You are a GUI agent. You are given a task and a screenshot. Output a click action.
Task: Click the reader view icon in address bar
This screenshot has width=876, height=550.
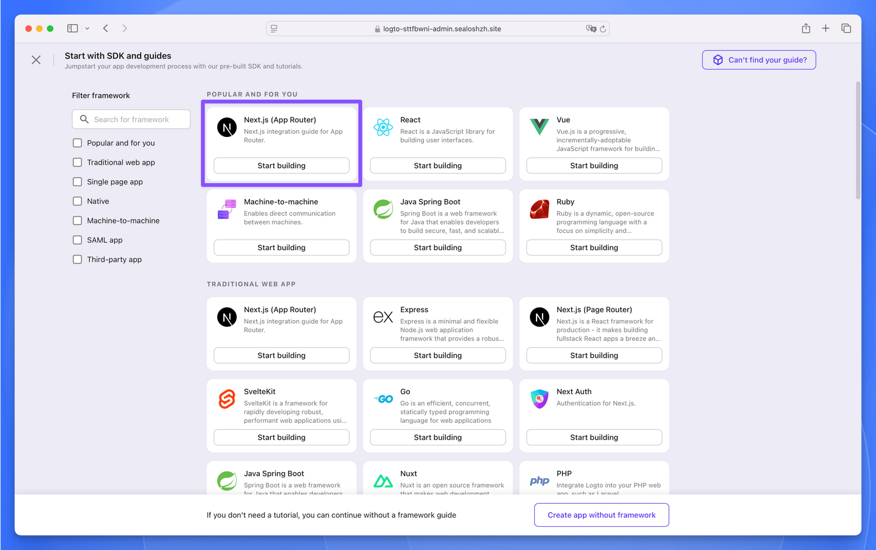(x=273, y=28)
